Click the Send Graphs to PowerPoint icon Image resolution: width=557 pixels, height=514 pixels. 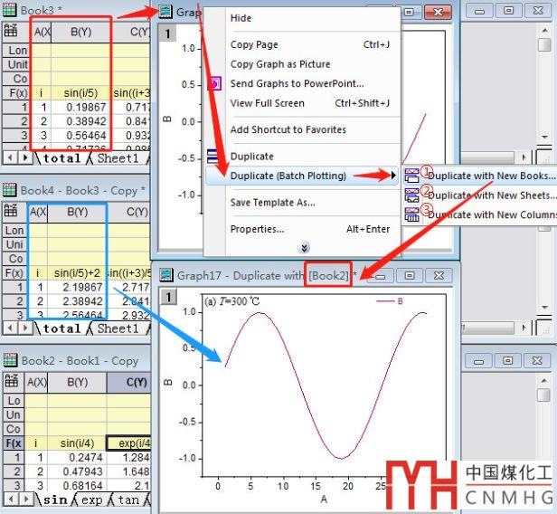pyautogui.click(x=214, y=84)
